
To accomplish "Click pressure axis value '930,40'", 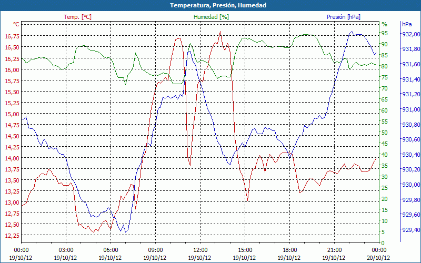I will click(x=410, y=155).
